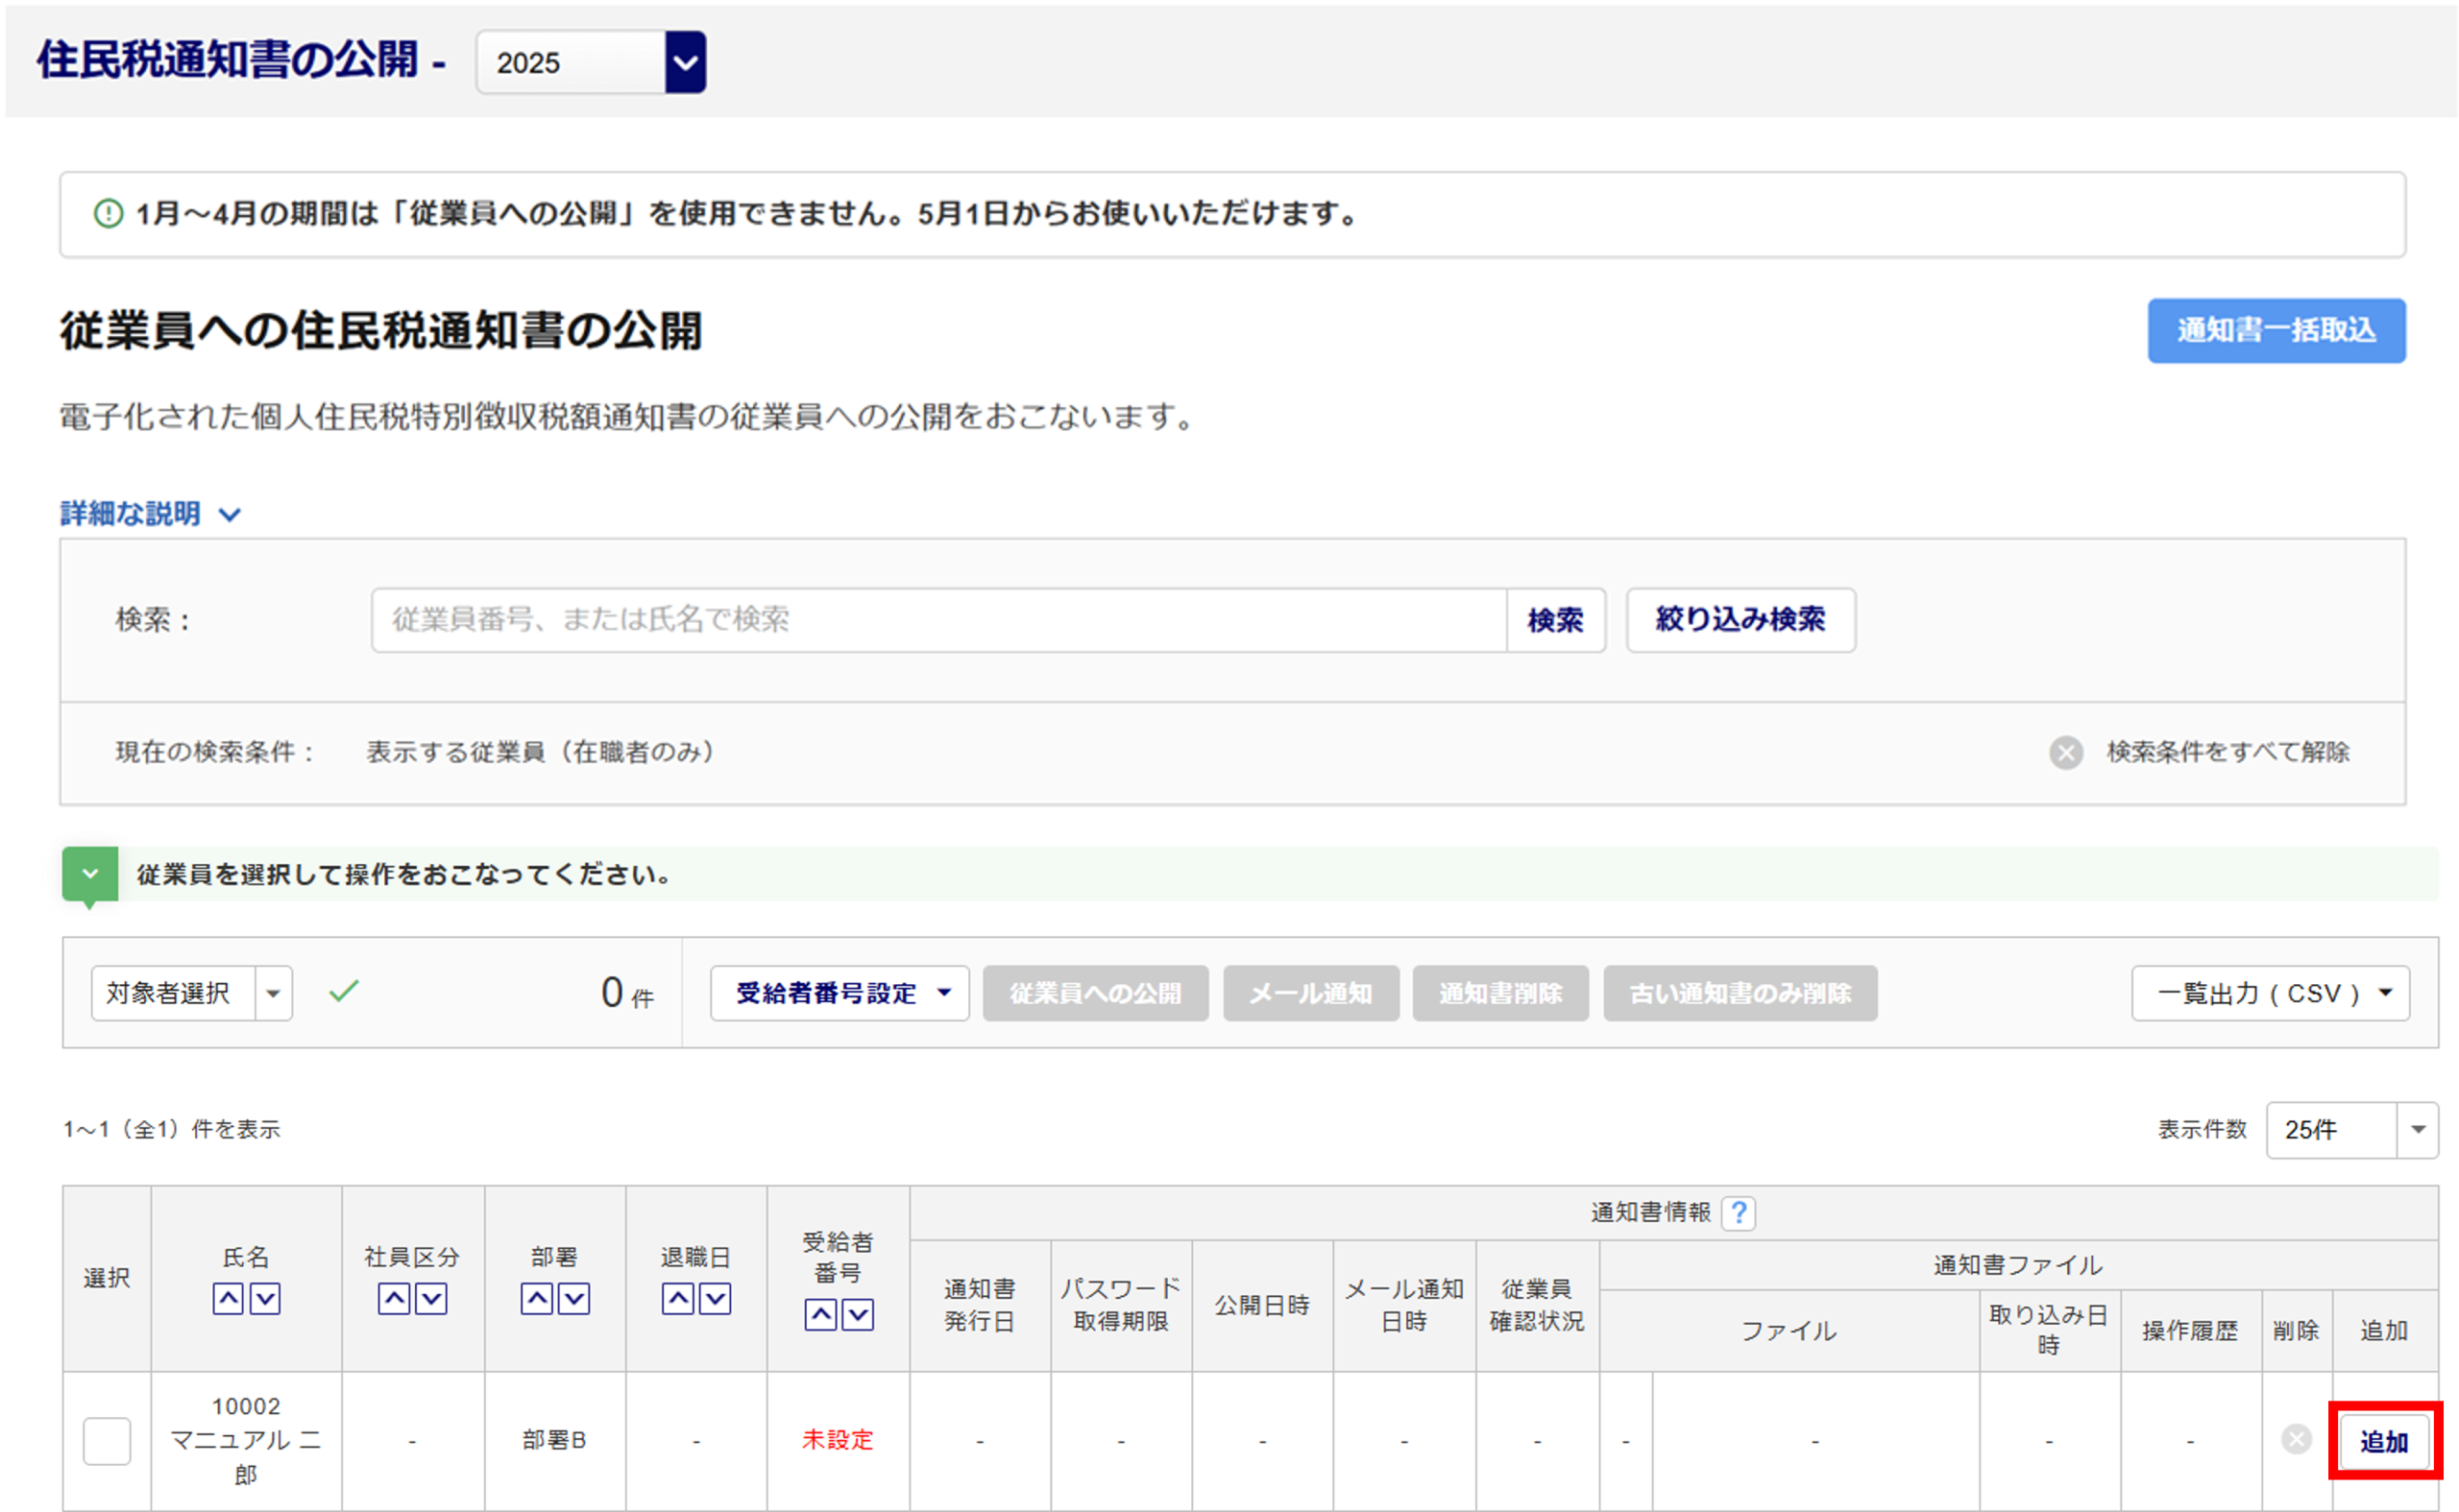The height and width of the screenshot is (1512, 2459).
Task: Click the delete X icon in 削除 column
Action: (x=2295, y=1439)
